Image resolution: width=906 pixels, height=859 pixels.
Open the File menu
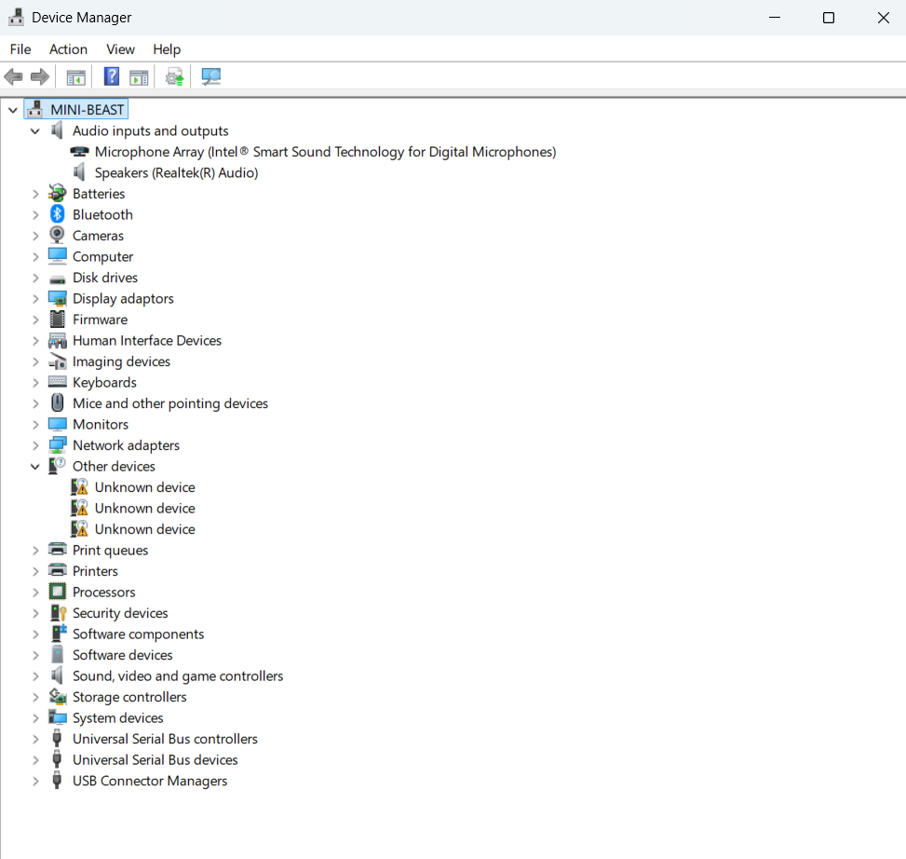[20, 49]
